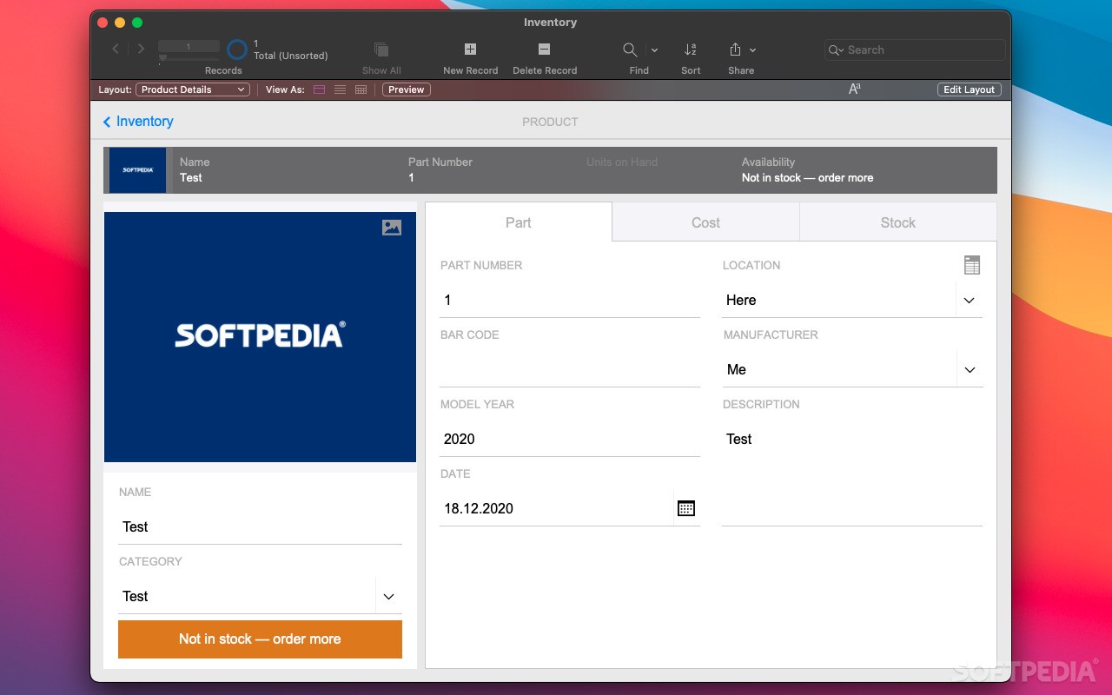
Task: Switch to the Cost tab
Action: [x=705, y=222]
